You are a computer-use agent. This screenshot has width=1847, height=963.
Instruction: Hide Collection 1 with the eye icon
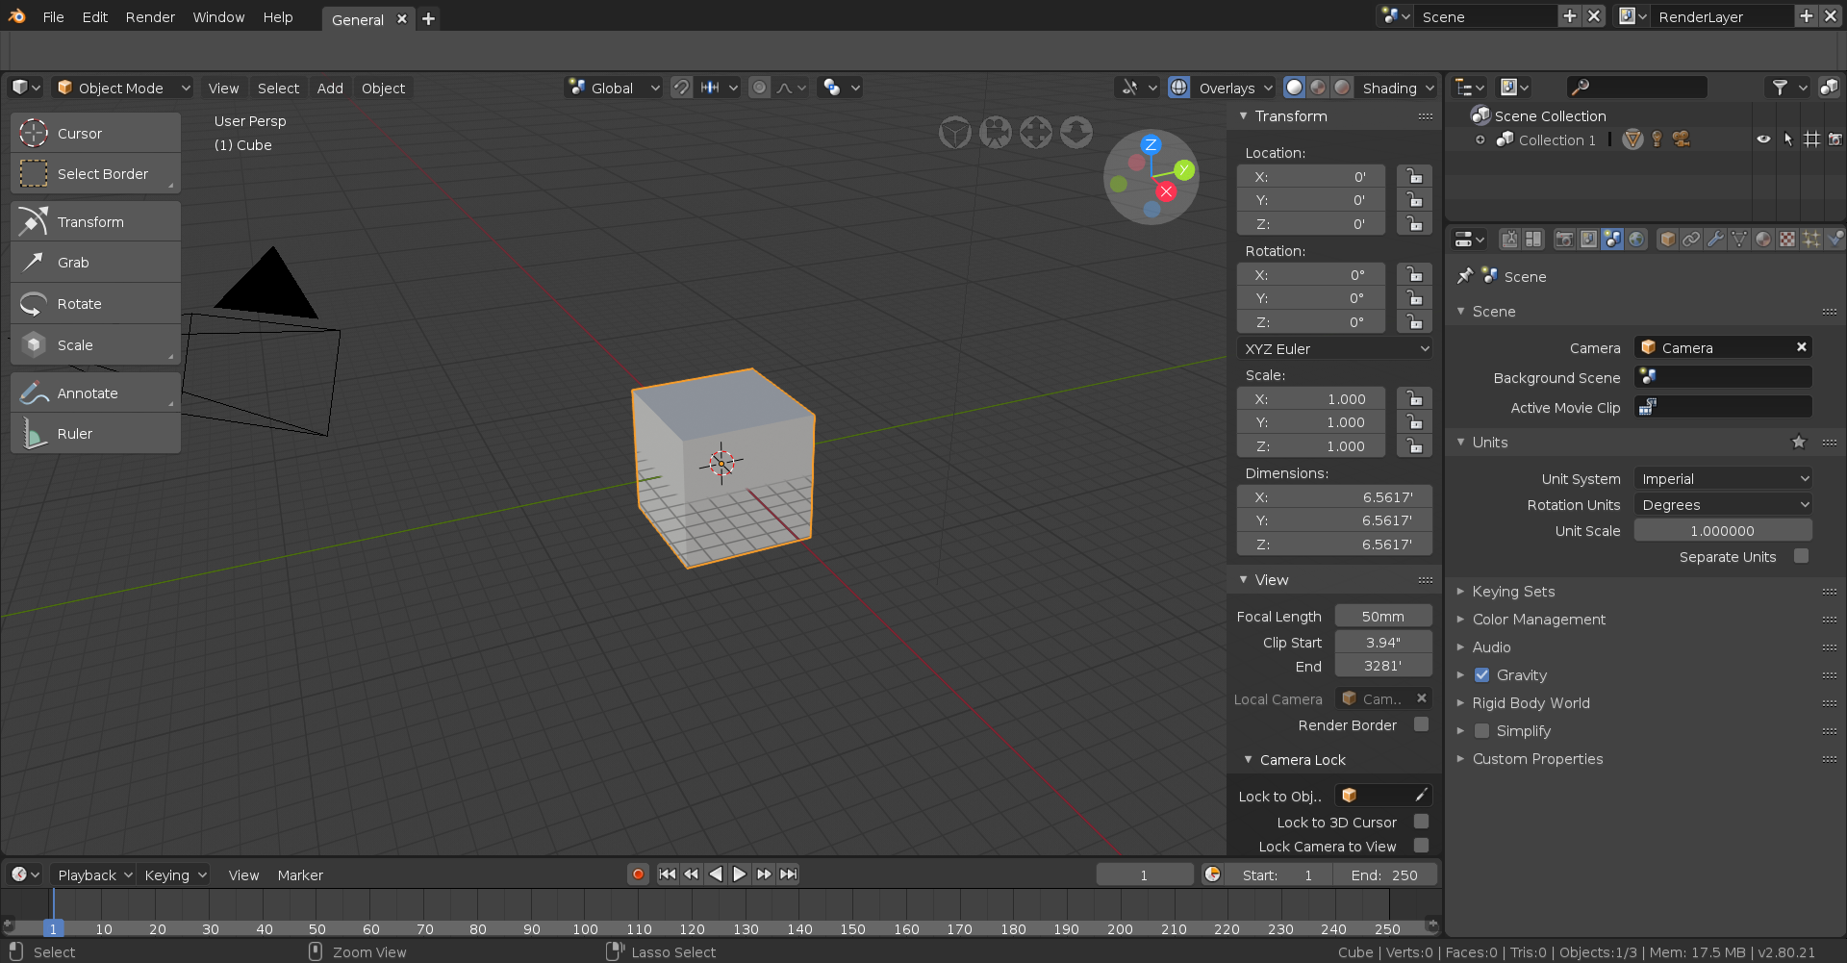pyautogui.click(x=1763, y=139)
